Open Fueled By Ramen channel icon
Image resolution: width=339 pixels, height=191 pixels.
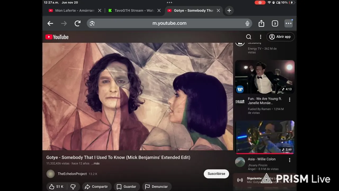coord(240,102)
